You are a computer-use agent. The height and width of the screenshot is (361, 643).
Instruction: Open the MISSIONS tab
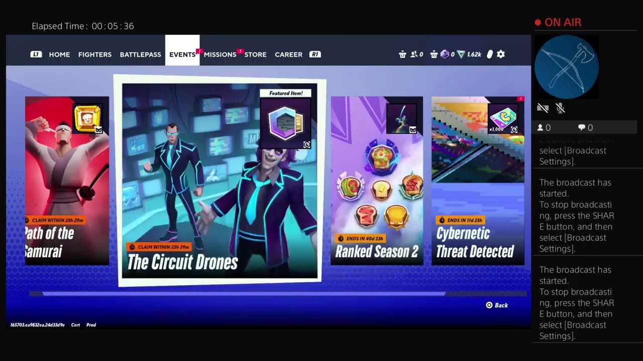coord(220,54)
